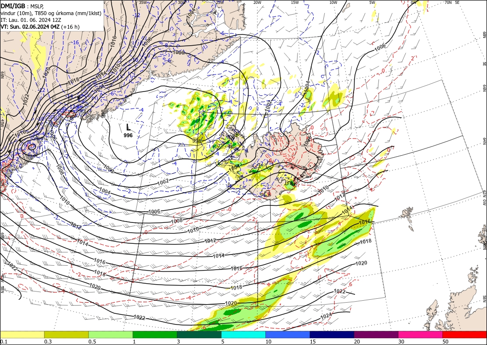Click the '50' legend scale value
The width and height of the screenshot is (487, 345).
click(446, 342)
